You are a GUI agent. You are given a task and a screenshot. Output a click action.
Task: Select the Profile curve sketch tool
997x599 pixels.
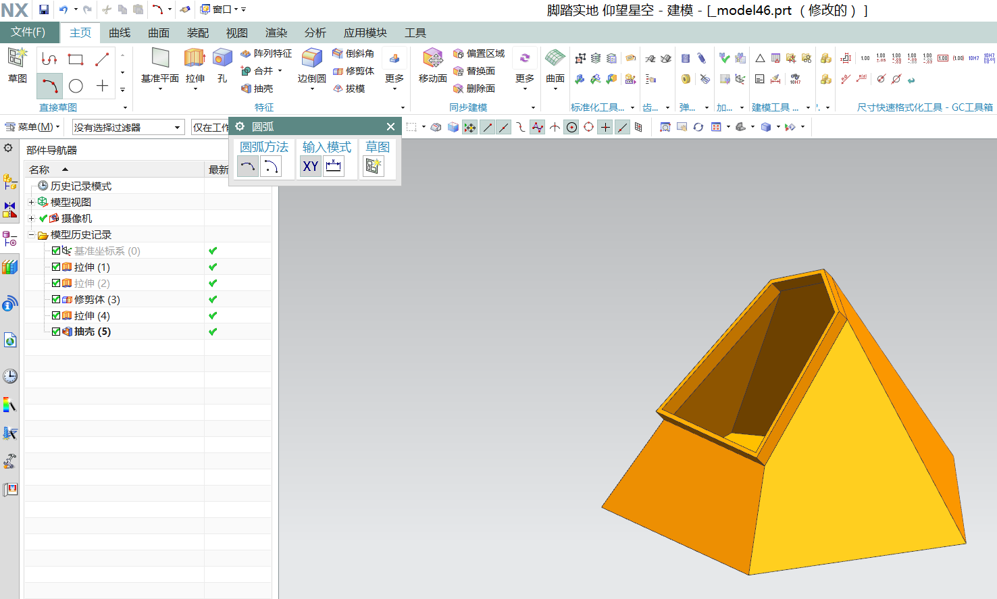49,59
